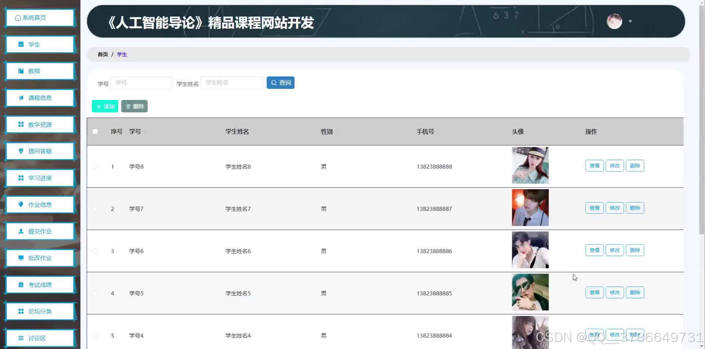Click the bulb icon beside 作业信息

tap(21, 204)
